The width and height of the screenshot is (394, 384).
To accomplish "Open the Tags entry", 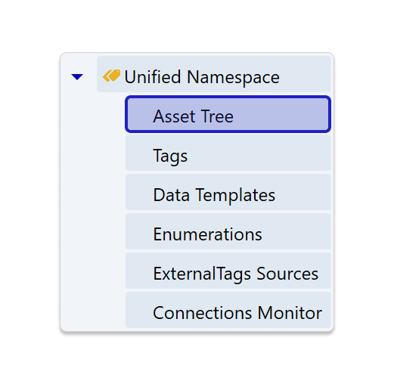I will coord(228,153).
